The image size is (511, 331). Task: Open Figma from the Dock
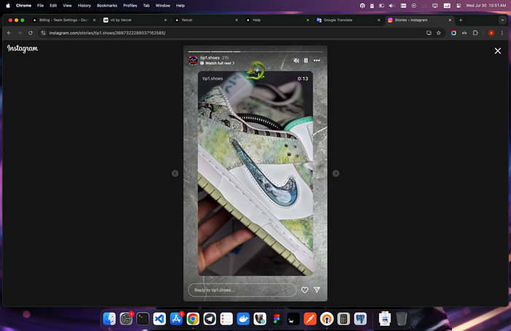(277, 319)
